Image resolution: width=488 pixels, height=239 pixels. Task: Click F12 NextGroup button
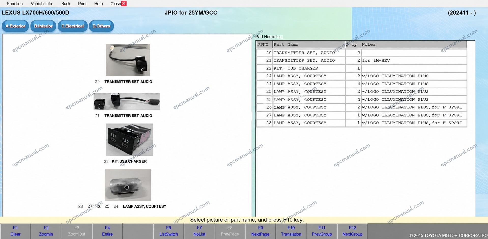tap(352, 231)
